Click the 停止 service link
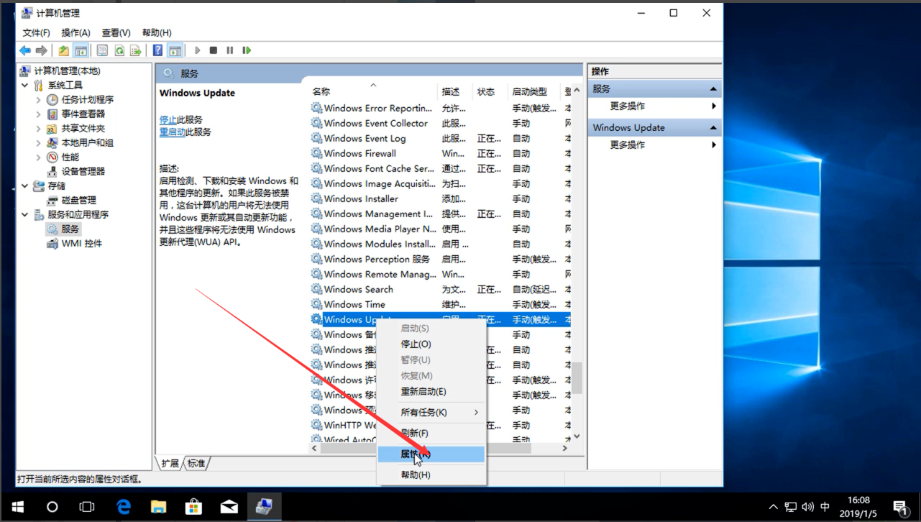Image resolution: width=921 pixels, height=522 pixels. [x=168, y=120]
